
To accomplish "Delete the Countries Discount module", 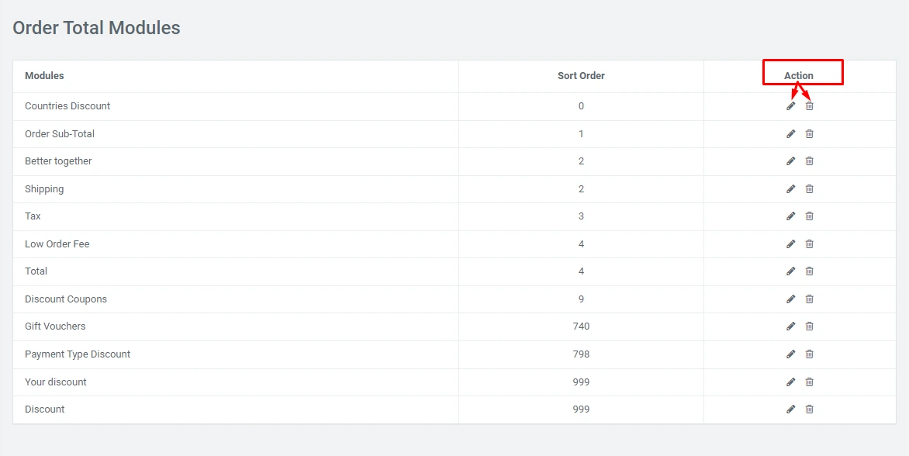I will pyautogui.click(x=809, y=106).
